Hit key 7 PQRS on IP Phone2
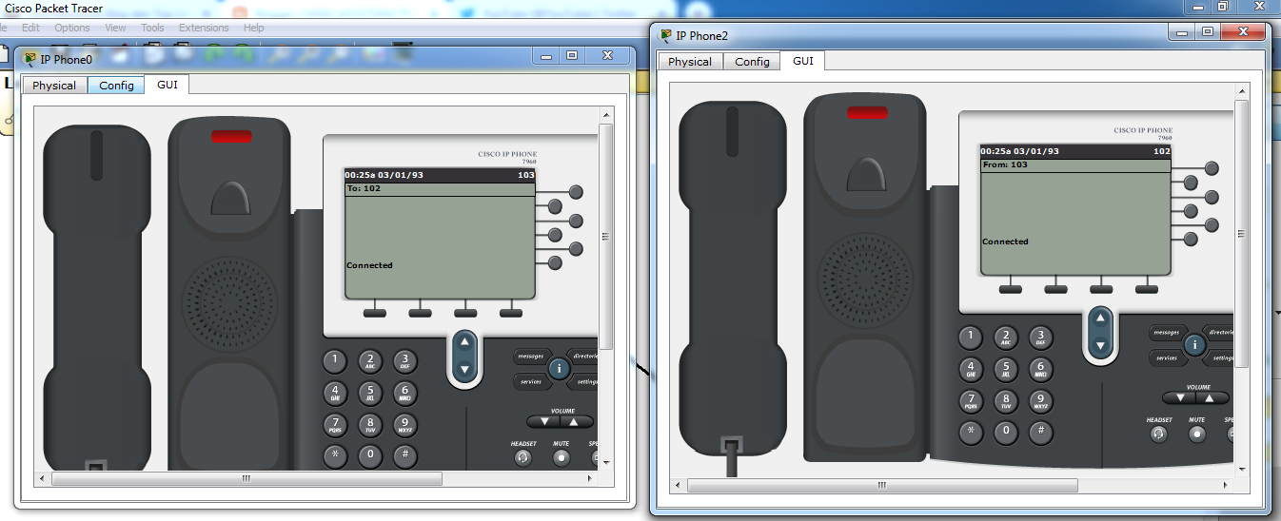Viewport: 1281px width, 521px height. coord(970,400)
